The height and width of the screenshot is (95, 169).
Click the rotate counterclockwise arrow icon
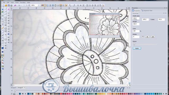143,37
